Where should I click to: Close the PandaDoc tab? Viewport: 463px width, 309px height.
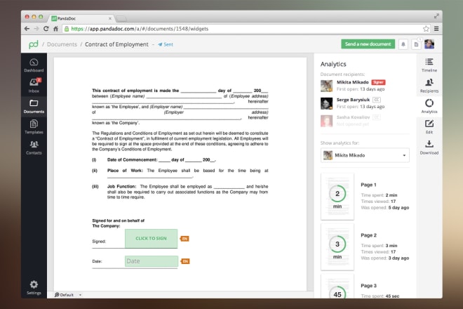tap(110, 18)
